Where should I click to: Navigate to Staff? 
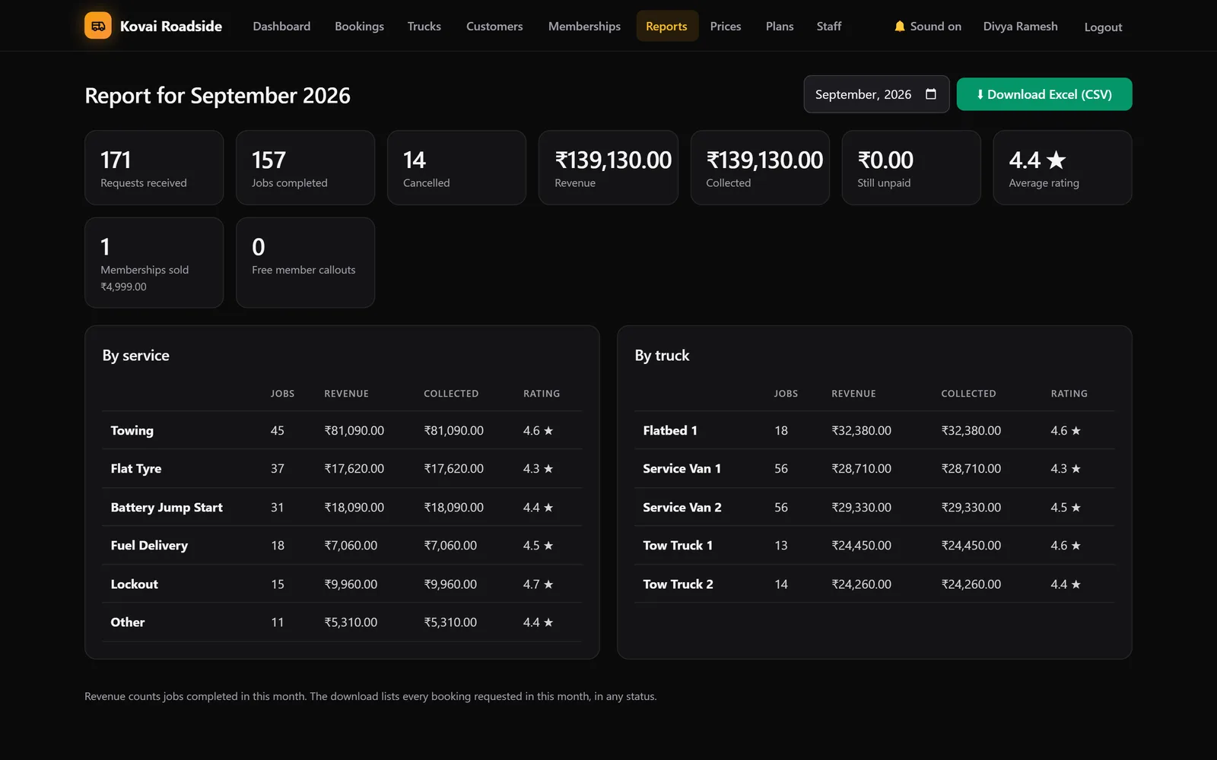pyautogui.click(x=829, y=26)
